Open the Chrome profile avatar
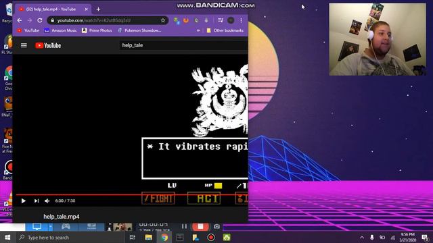 click(x=231, y=20)
